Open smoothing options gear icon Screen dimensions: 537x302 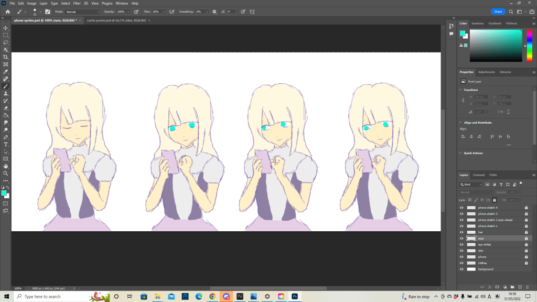214,11
